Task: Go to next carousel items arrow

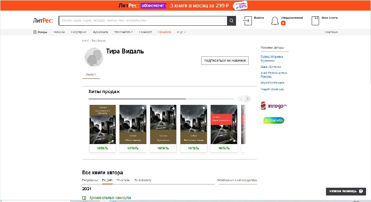Action: coord(247,99)
